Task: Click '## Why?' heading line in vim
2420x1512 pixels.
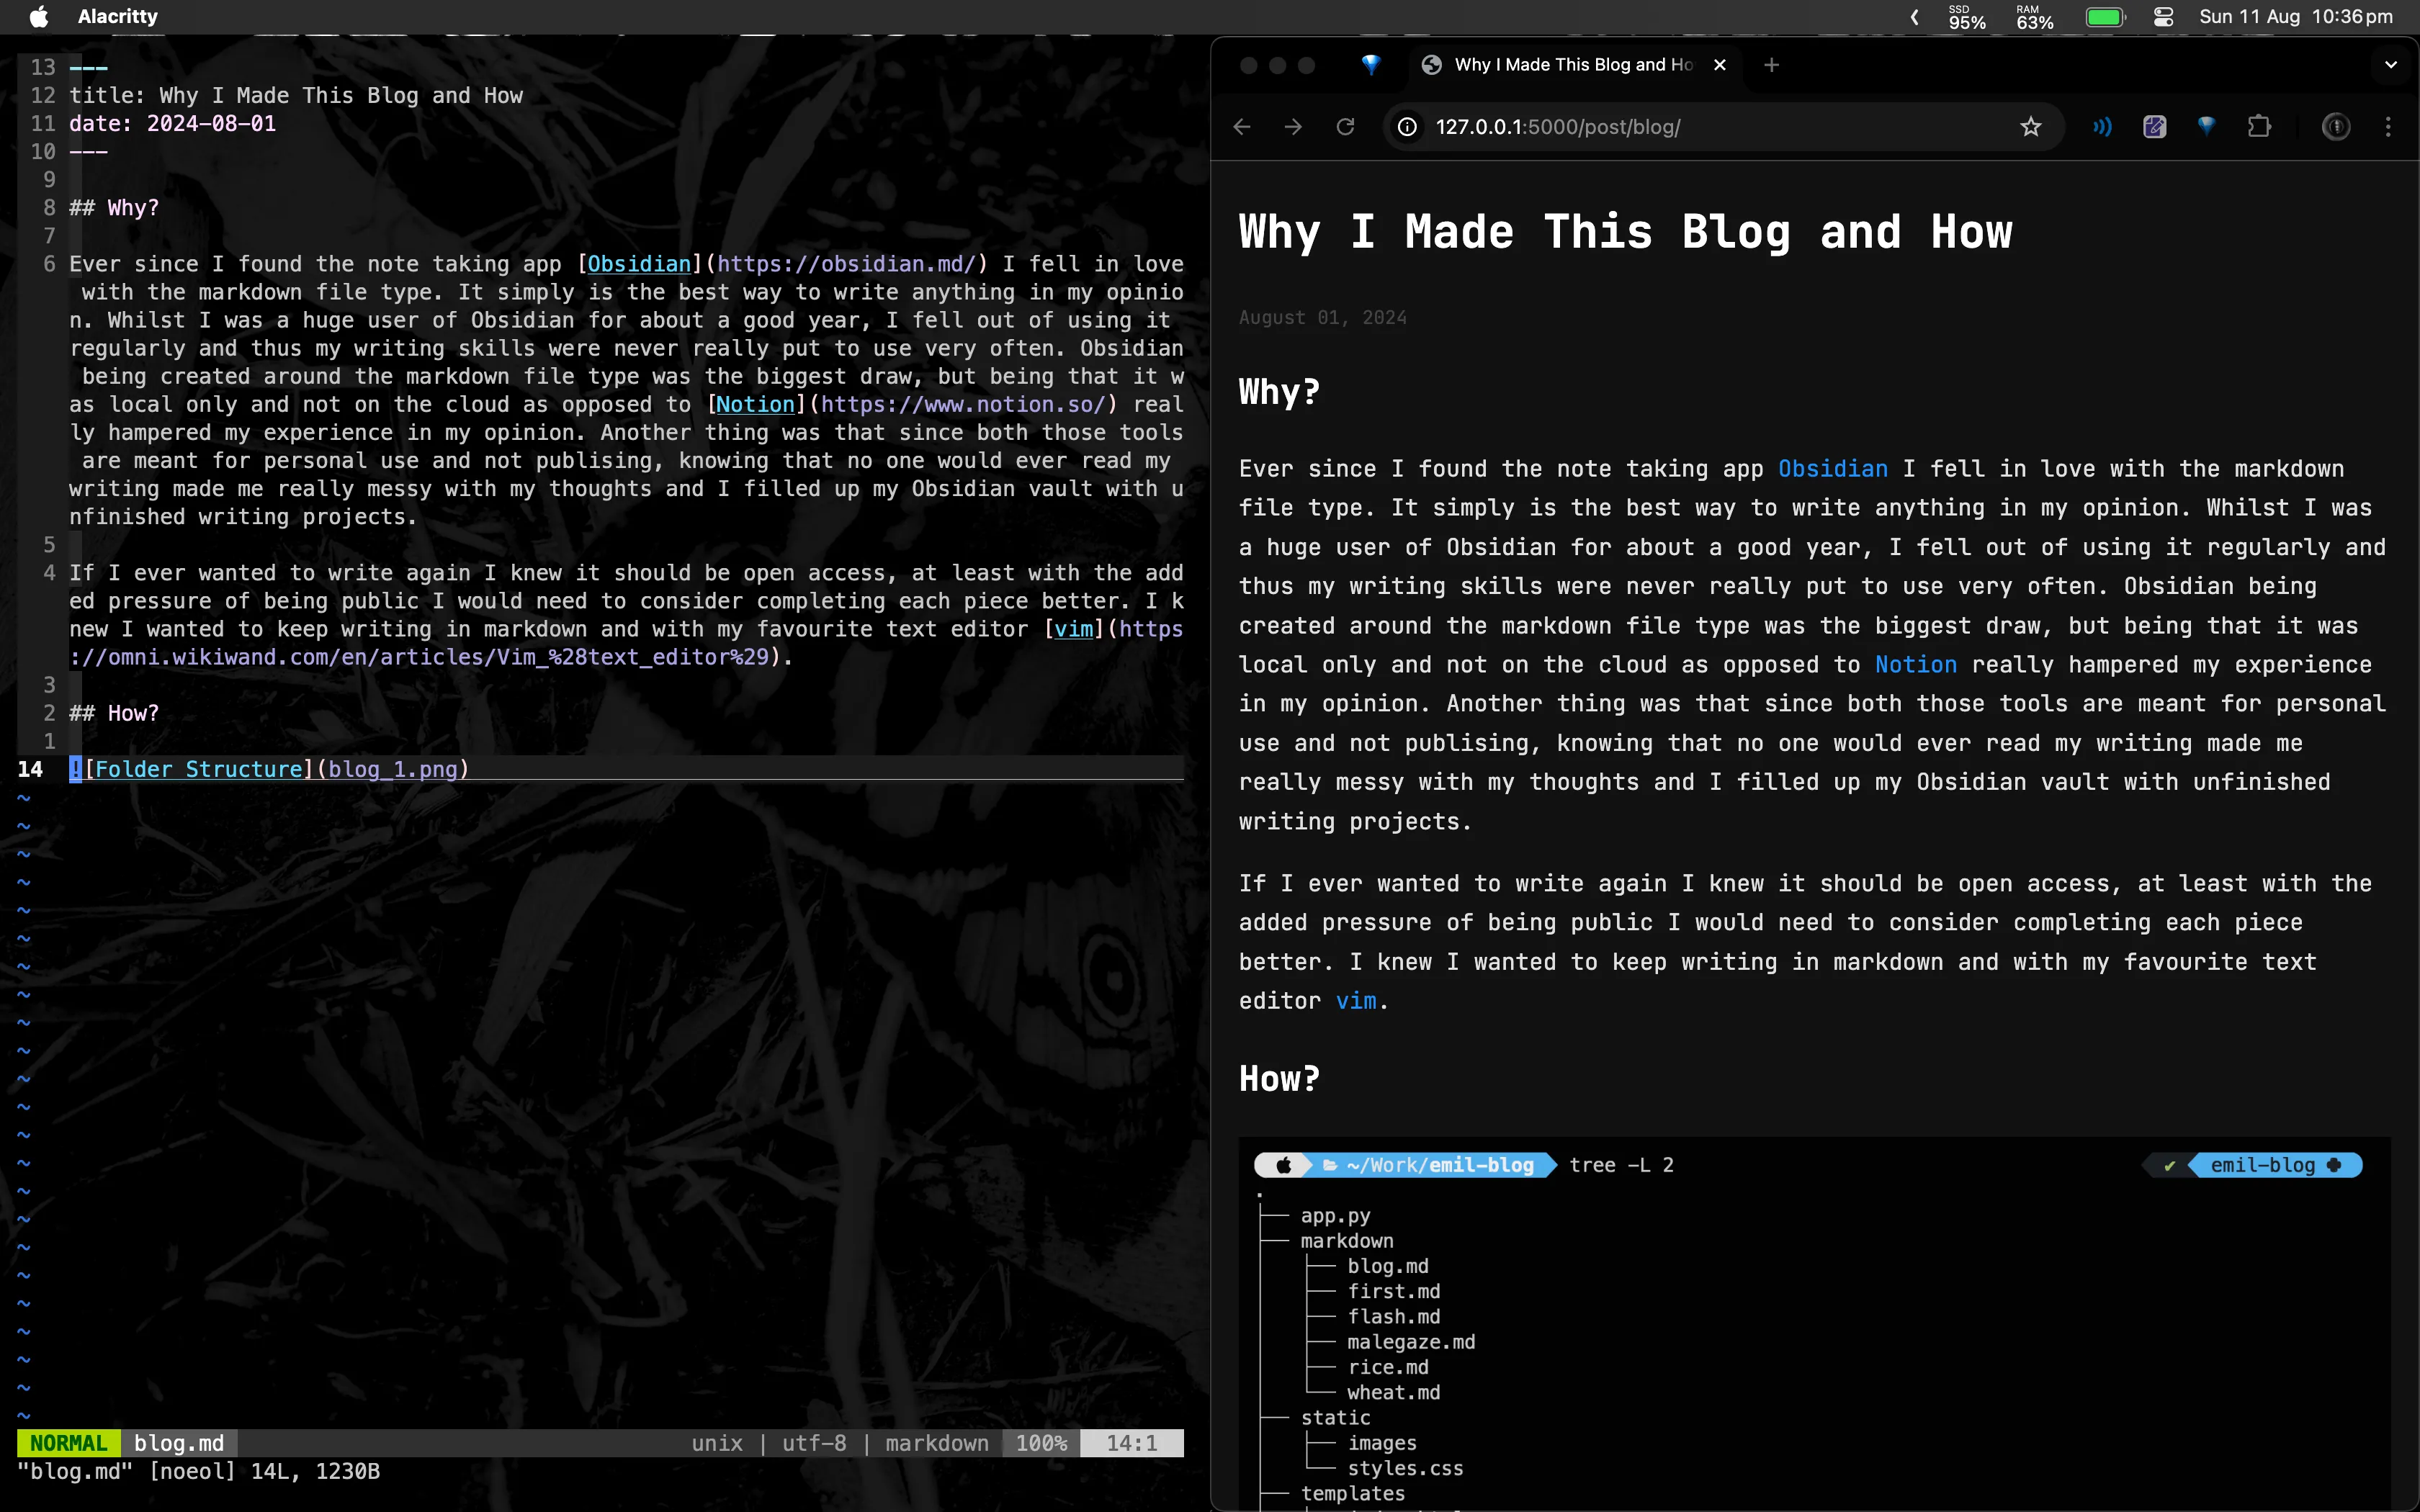Action: coord(114,208)
